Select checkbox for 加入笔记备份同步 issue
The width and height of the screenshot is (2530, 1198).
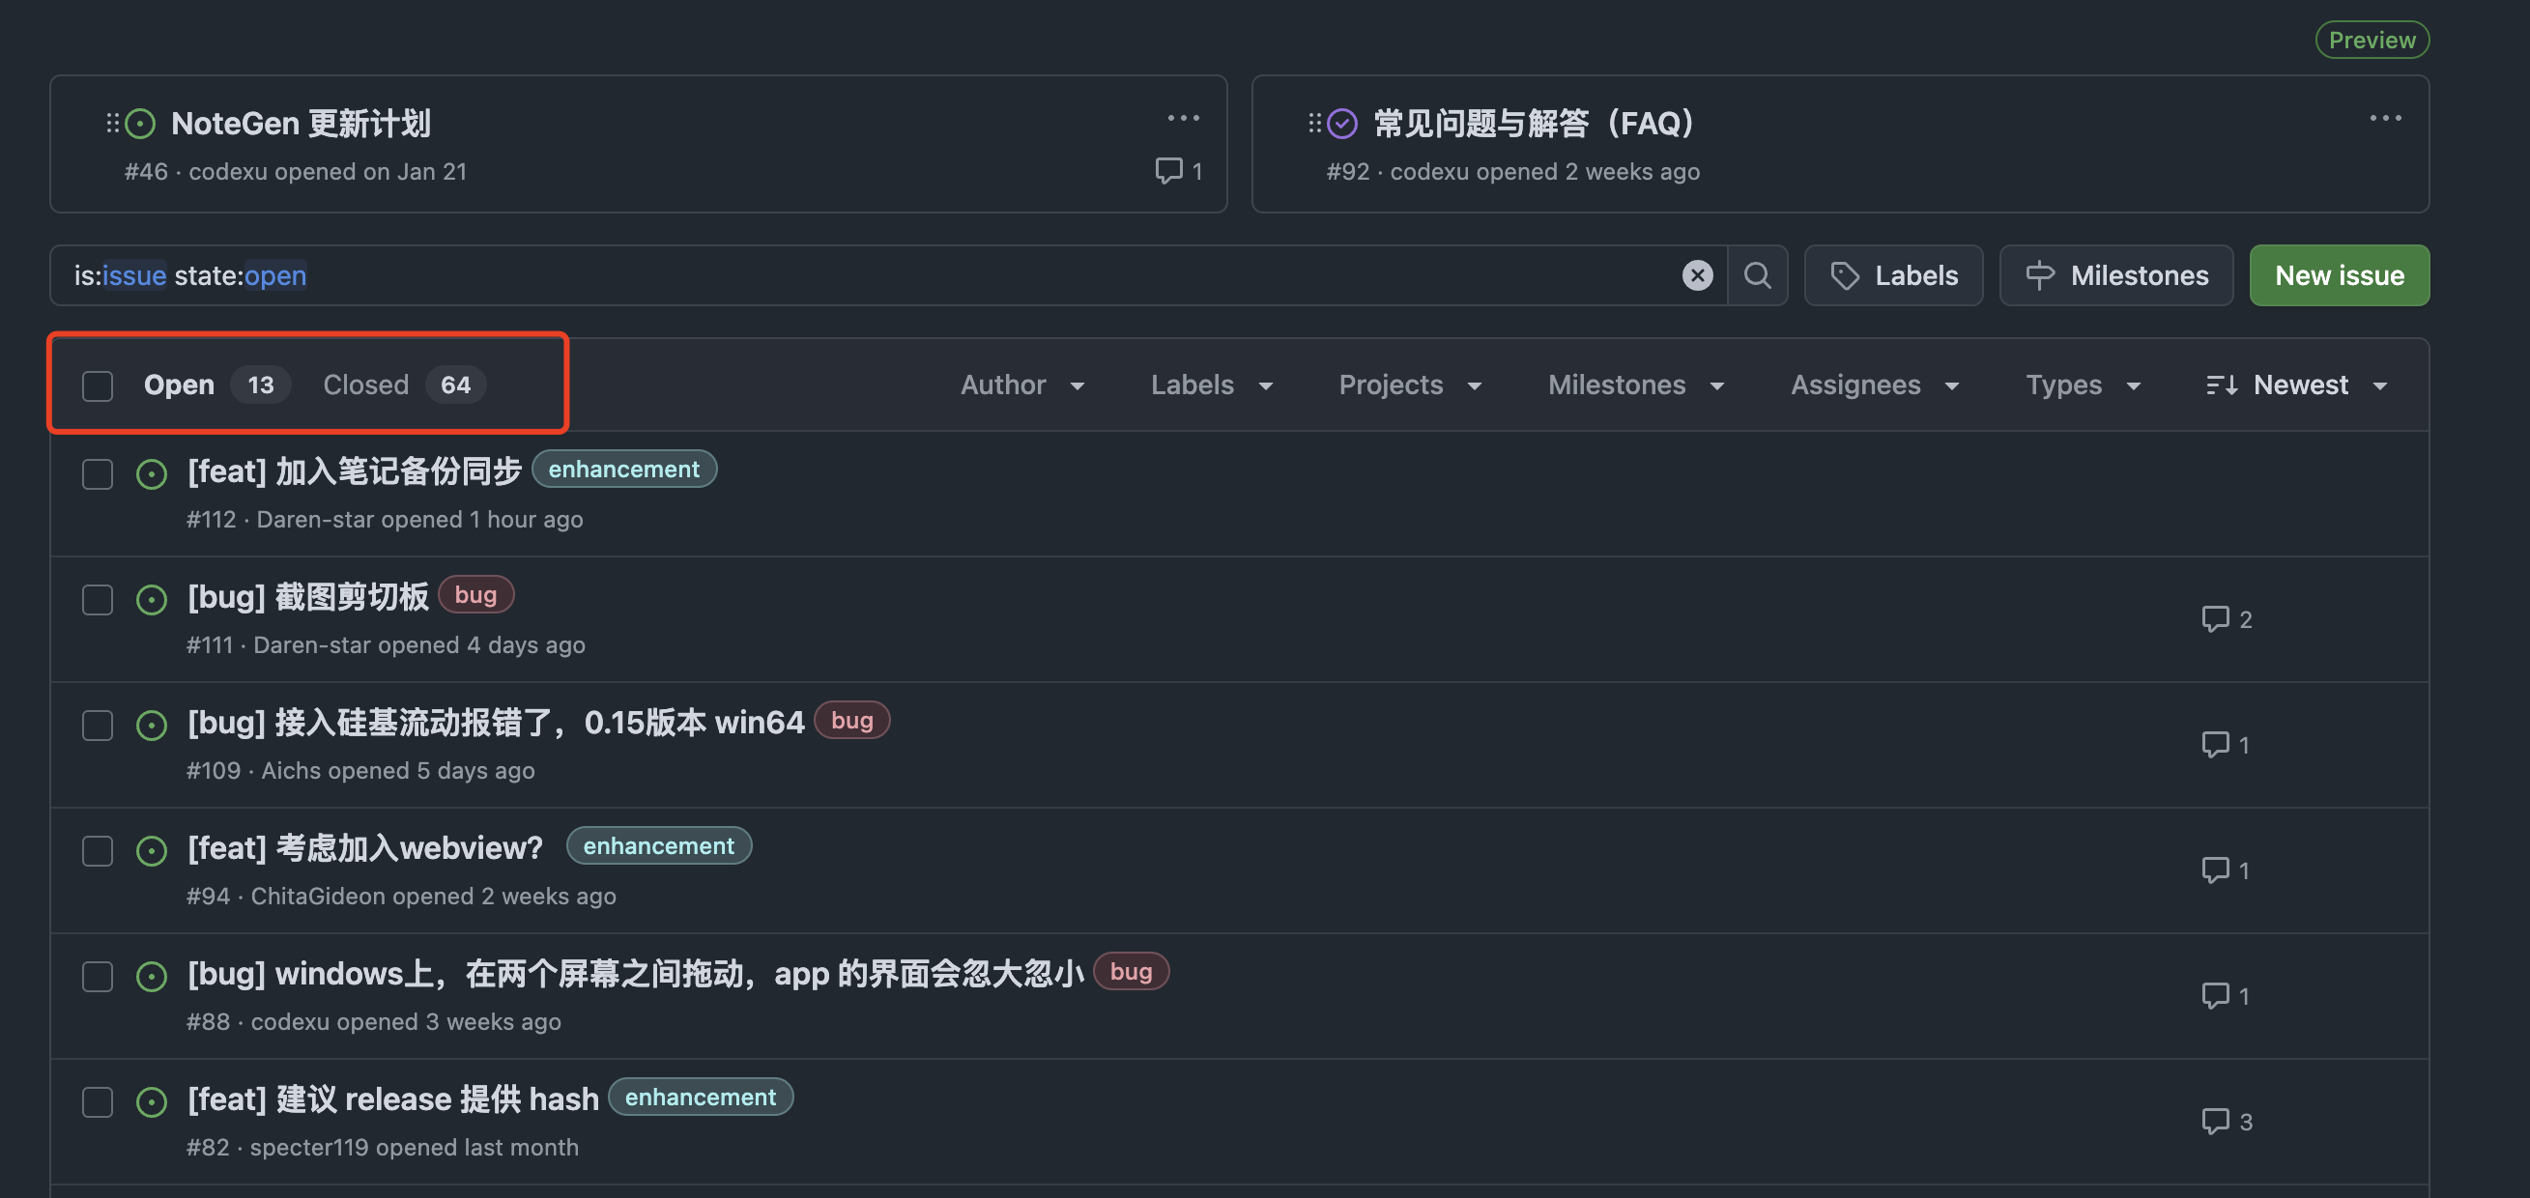98,474
